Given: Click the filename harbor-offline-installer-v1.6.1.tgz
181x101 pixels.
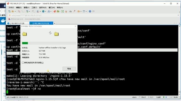Looking at the screenshot, I should click(52, 48).
